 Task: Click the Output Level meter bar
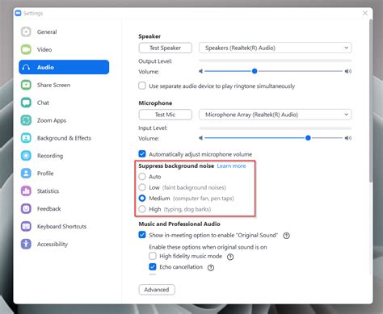click(x=276, y=61)
